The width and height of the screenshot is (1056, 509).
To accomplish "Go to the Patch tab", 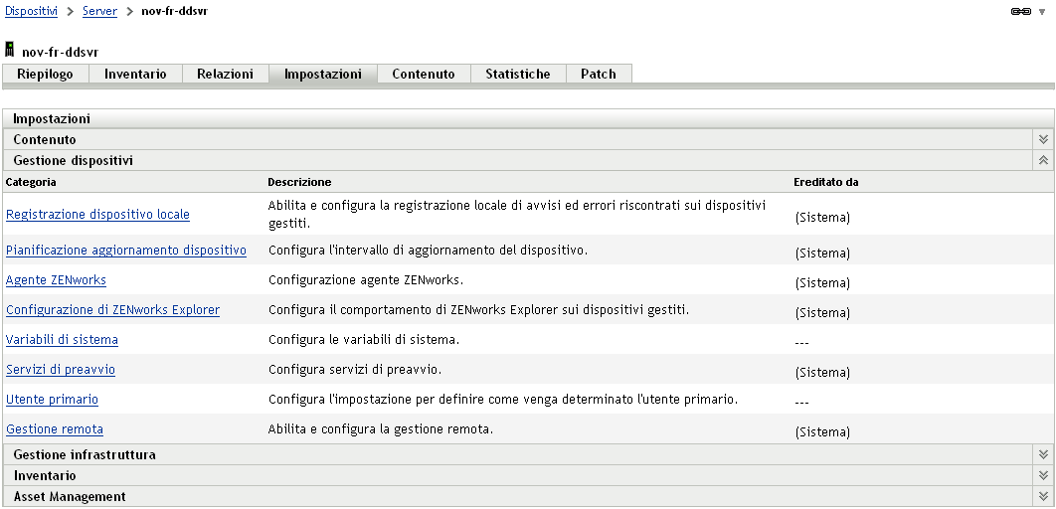I will point(599,75).
